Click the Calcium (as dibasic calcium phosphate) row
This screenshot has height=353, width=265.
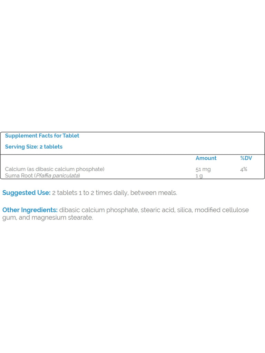tap(132, 169)
